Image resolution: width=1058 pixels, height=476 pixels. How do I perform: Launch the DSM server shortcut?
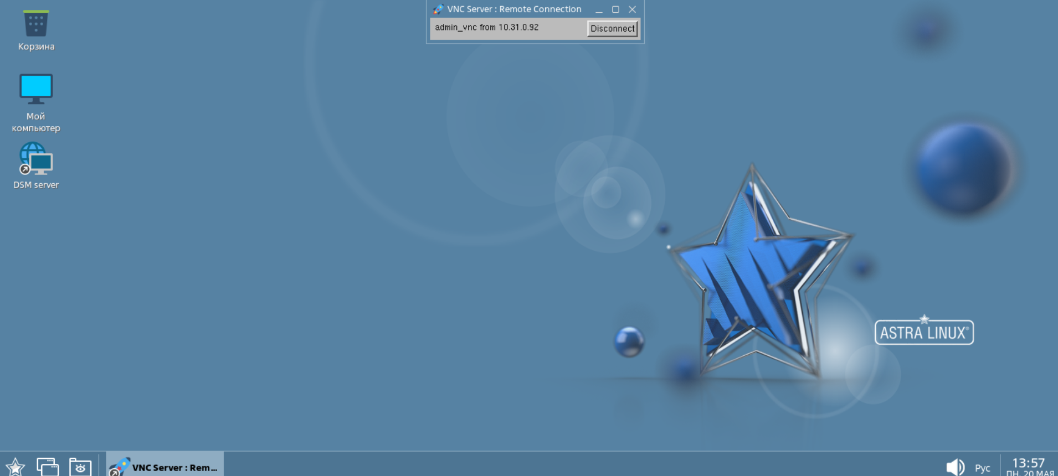(36, 159)
